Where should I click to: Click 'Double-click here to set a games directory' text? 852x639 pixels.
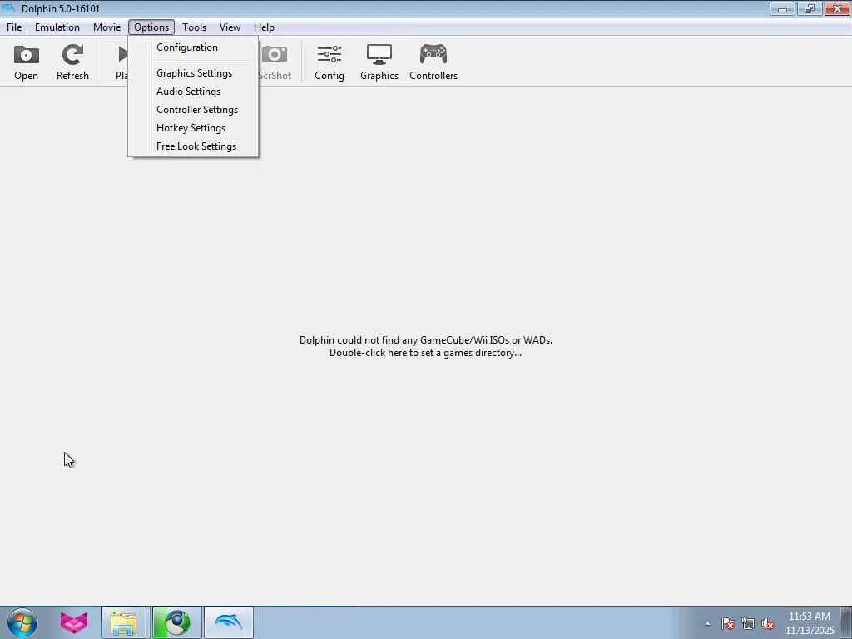point(425,353)
